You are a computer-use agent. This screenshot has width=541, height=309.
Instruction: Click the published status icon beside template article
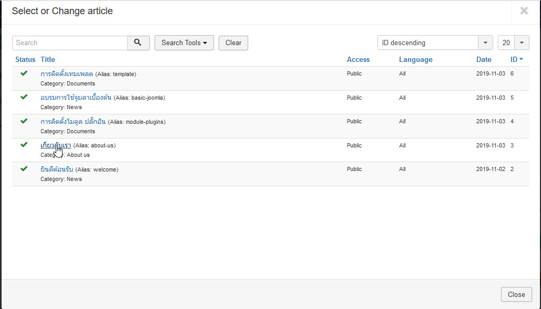pos(23,73)
